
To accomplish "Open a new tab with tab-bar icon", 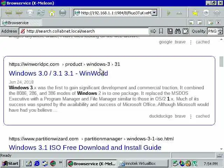I will click(x=210, y=22).
